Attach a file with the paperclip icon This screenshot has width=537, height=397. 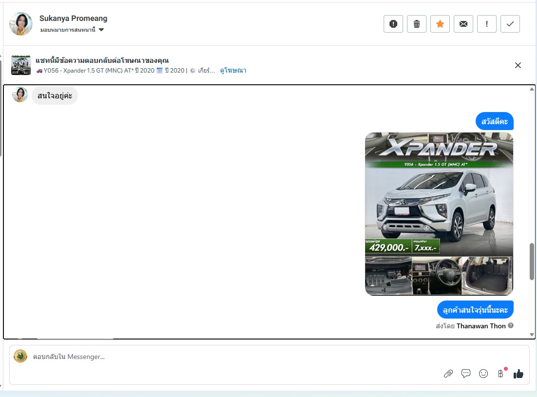(448, 374)
